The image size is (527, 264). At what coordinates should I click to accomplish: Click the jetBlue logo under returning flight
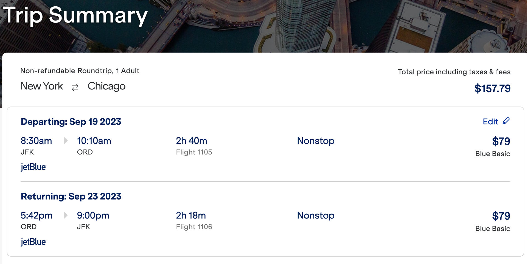click(33, 242)
